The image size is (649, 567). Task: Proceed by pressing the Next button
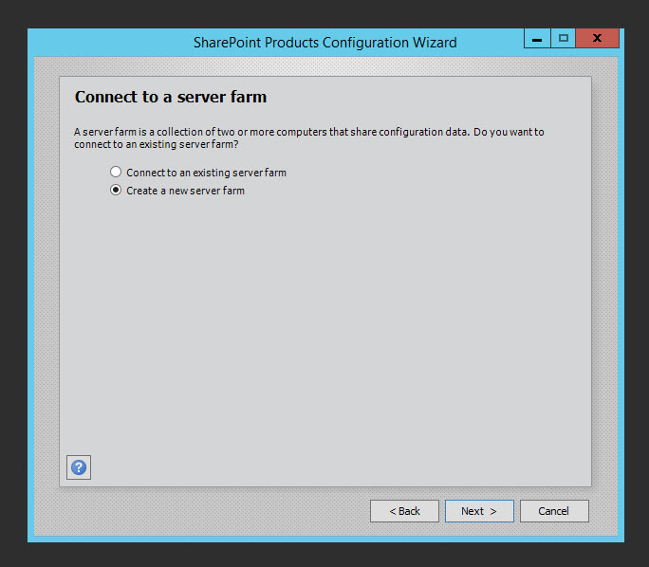pos(479,511)
